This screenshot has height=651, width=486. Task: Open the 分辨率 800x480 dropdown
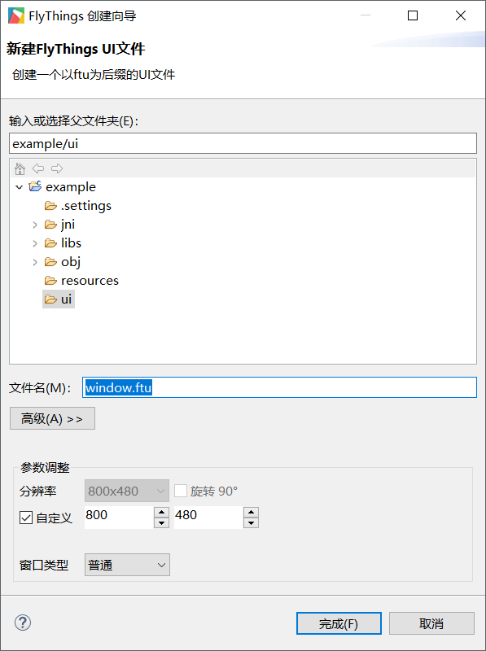click(x=127, y=492)
